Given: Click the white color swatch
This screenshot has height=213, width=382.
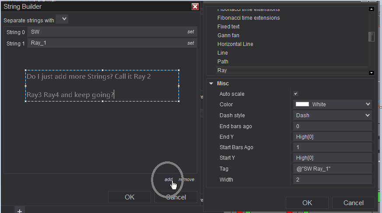Looking at the screenshot, I should coord(302,104).
